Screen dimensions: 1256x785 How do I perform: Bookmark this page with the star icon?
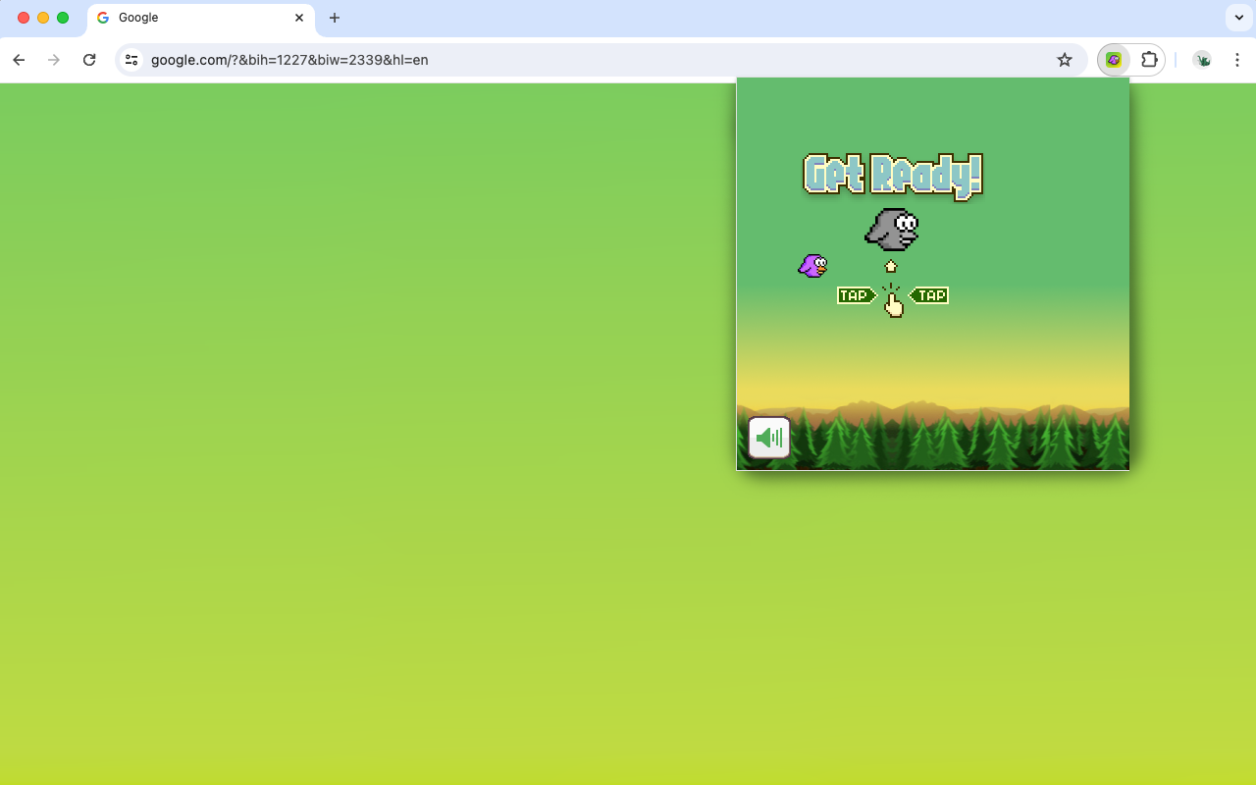click(x=1065, y=60)
